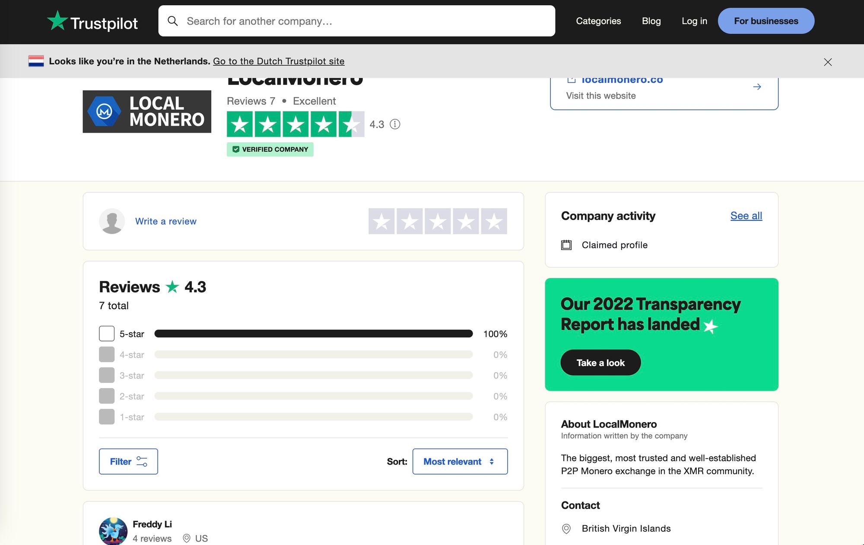This screenshot has width=864, height=545.
Task: Check the 1-star filter checkbox
Action: (x=107, y=417)
